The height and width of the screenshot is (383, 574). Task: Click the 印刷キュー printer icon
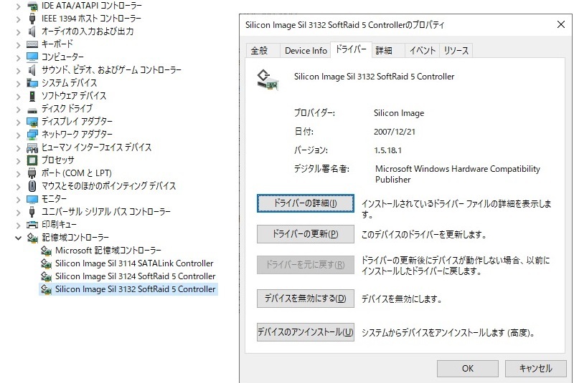coord(32,225)
